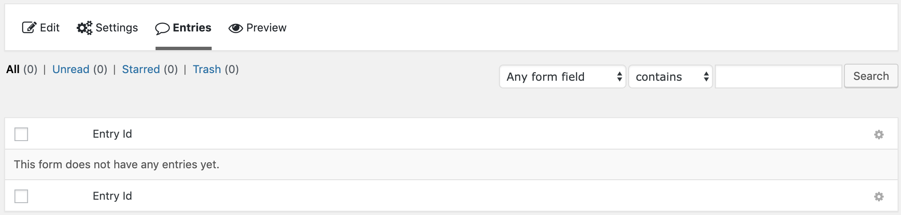Click the Preview eye icon
901x215 pixels.
click(x=235, y=28)
